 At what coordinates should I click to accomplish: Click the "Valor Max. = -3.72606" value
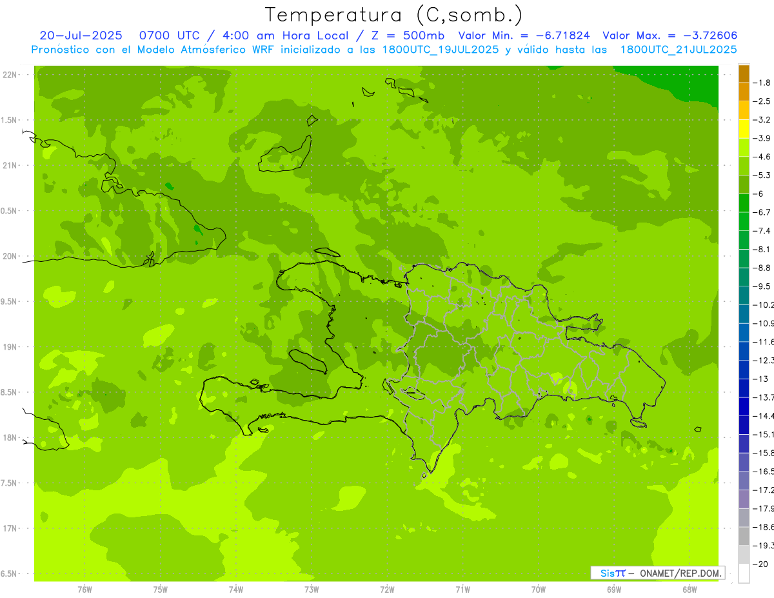click(x=670, y=35)
